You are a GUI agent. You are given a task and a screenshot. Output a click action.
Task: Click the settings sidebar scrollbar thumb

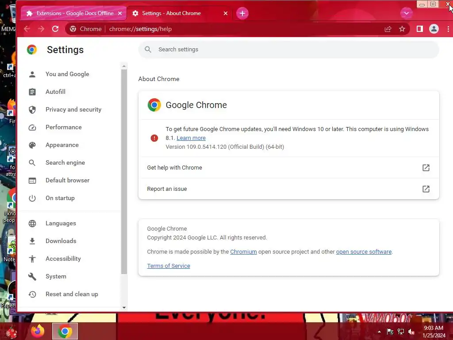tap(124, 171)
